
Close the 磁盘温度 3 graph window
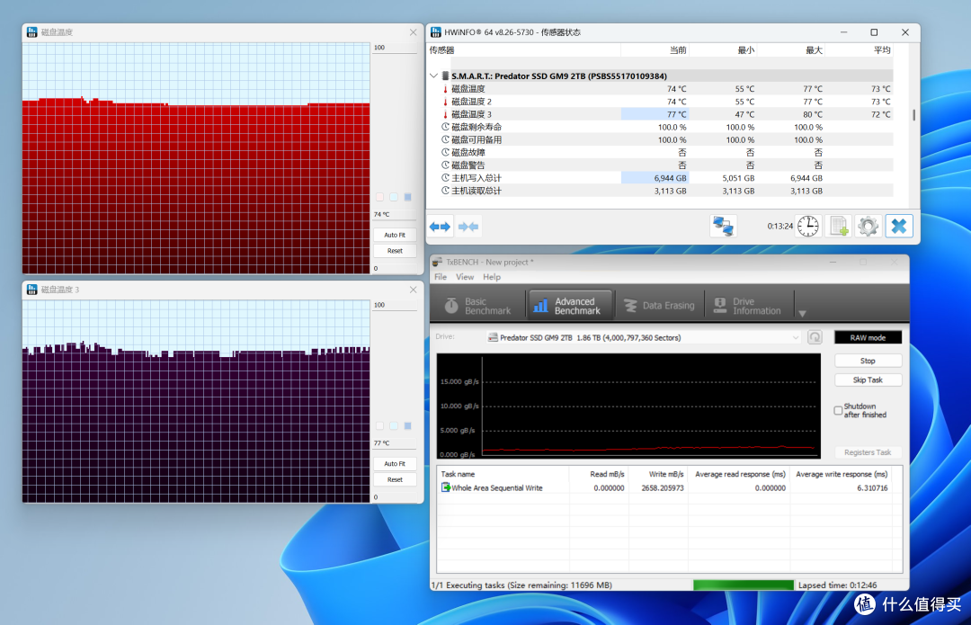click(413, 290)
